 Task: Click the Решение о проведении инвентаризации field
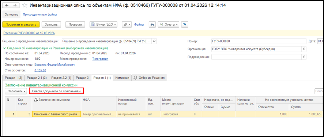coord(105,41)
